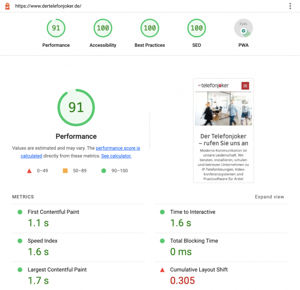The image size is (300, 290).
Task: Click green dot beside Speed Index
Action: click(x=20, y=241)
